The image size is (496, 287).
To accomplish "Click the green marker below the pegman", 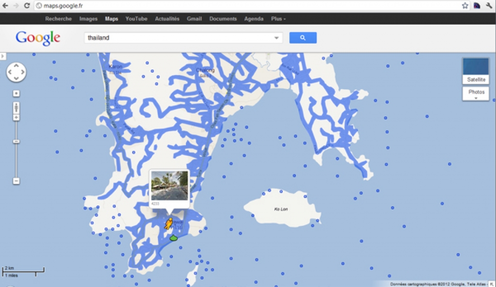I will (173, 238).
